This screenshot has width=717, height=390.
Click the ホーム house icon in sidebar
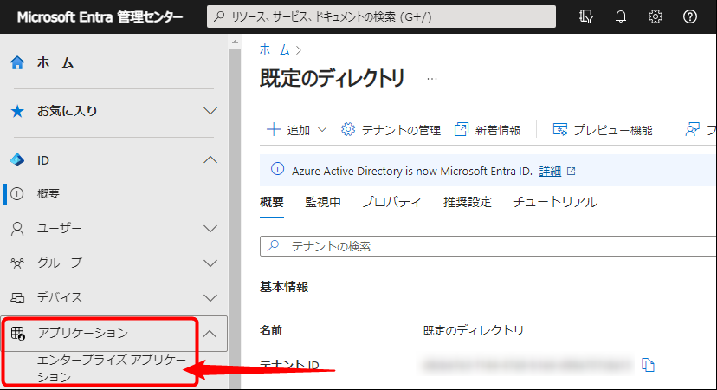pyautogui.click(x=17, y=62)
